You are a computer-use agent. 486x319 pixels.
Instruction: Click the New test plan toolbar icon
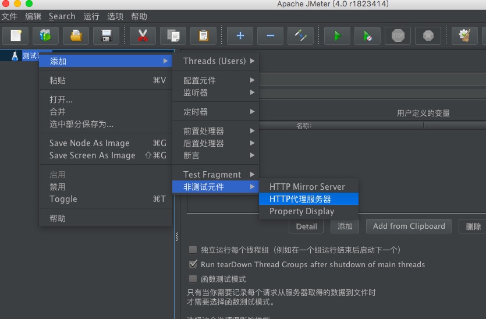tap(16, 36)
